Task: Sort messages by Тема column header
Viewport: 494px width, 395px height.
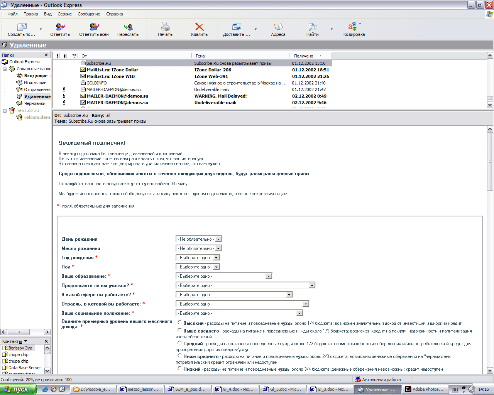Action: click(x=240, y=56)
